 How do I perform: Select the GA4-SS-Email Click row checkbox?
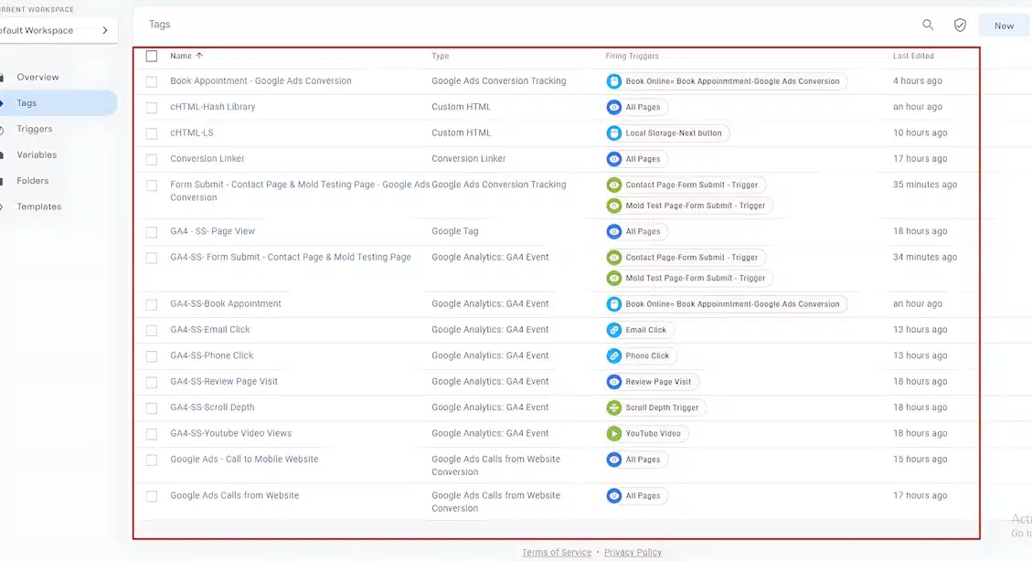[x=152, y=330]
